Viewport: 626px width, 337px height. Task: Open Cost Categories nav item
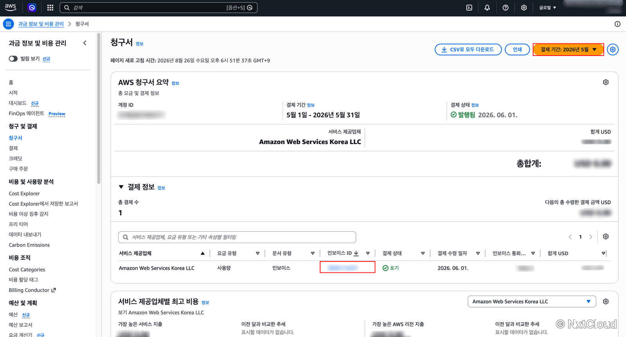[x=27, y=269]
